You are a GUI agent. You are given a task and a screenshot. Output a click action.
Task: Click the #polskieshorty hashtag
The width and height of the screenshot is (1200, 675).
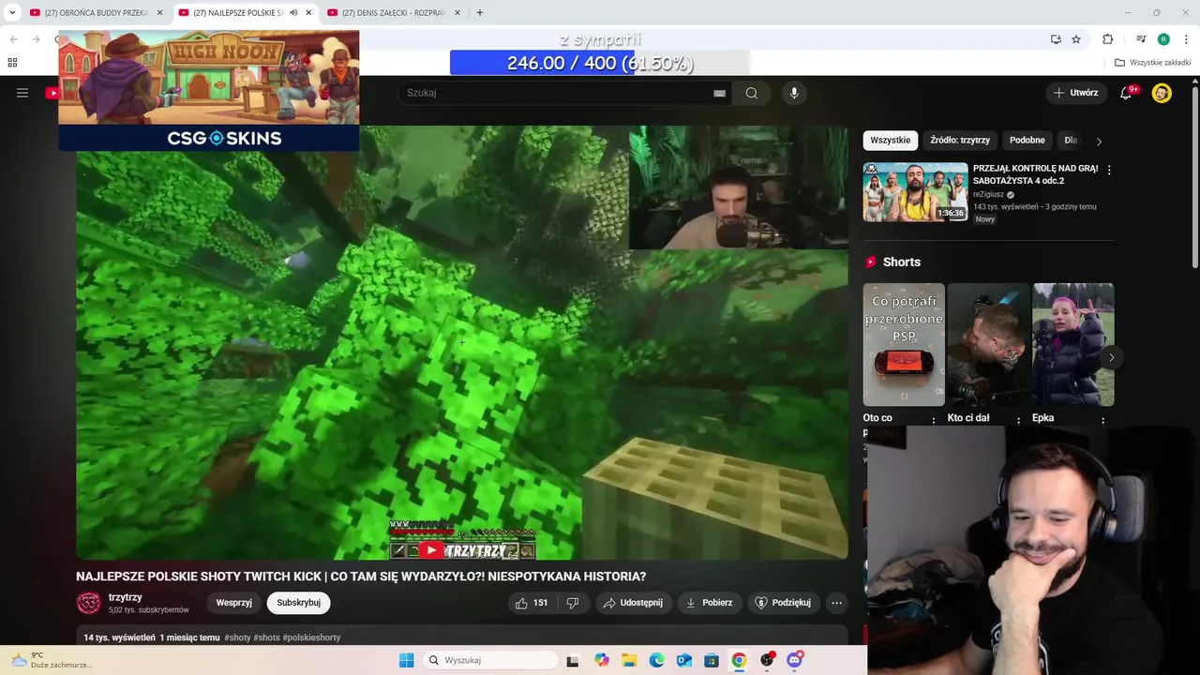coord(311,637)
